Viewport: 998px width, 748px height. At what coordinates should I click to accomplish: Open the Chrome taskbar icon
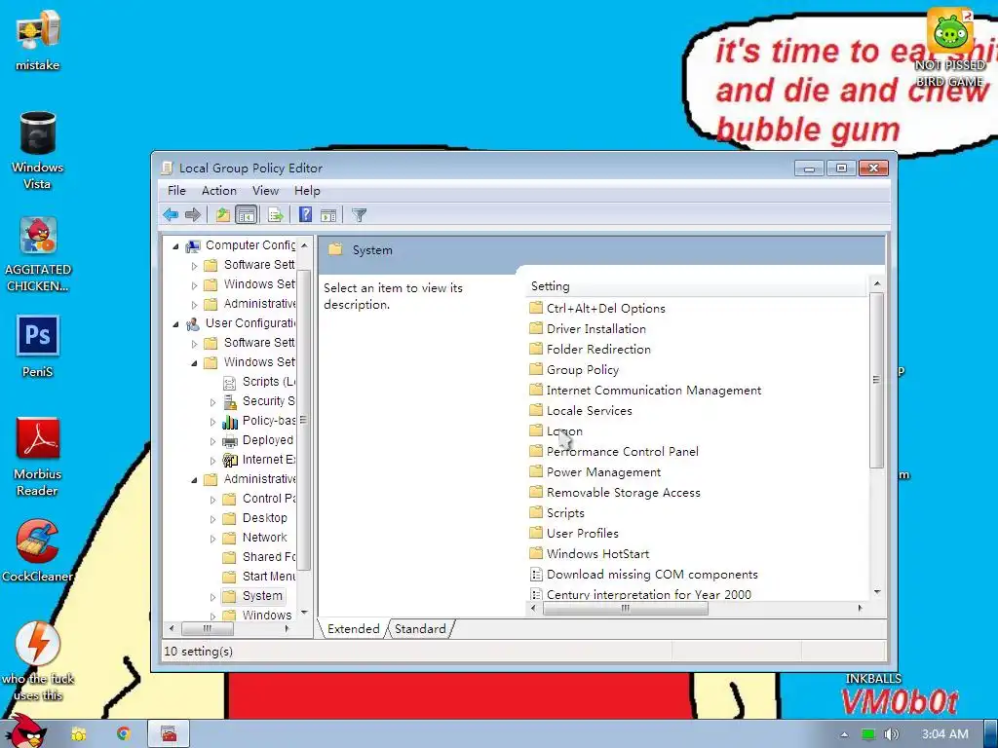(x=123, y=734)
